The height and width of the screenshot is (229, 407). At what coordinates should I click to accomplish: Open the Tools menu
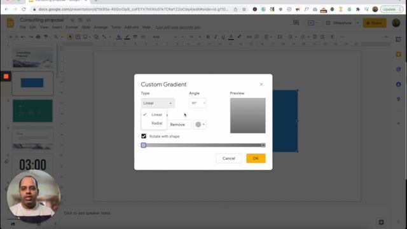pos(116,27)
